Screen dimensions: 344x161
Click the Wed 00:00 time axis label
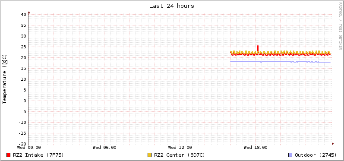tap(29, 147)
